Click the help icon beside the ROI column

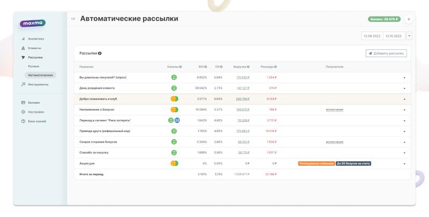205,66
